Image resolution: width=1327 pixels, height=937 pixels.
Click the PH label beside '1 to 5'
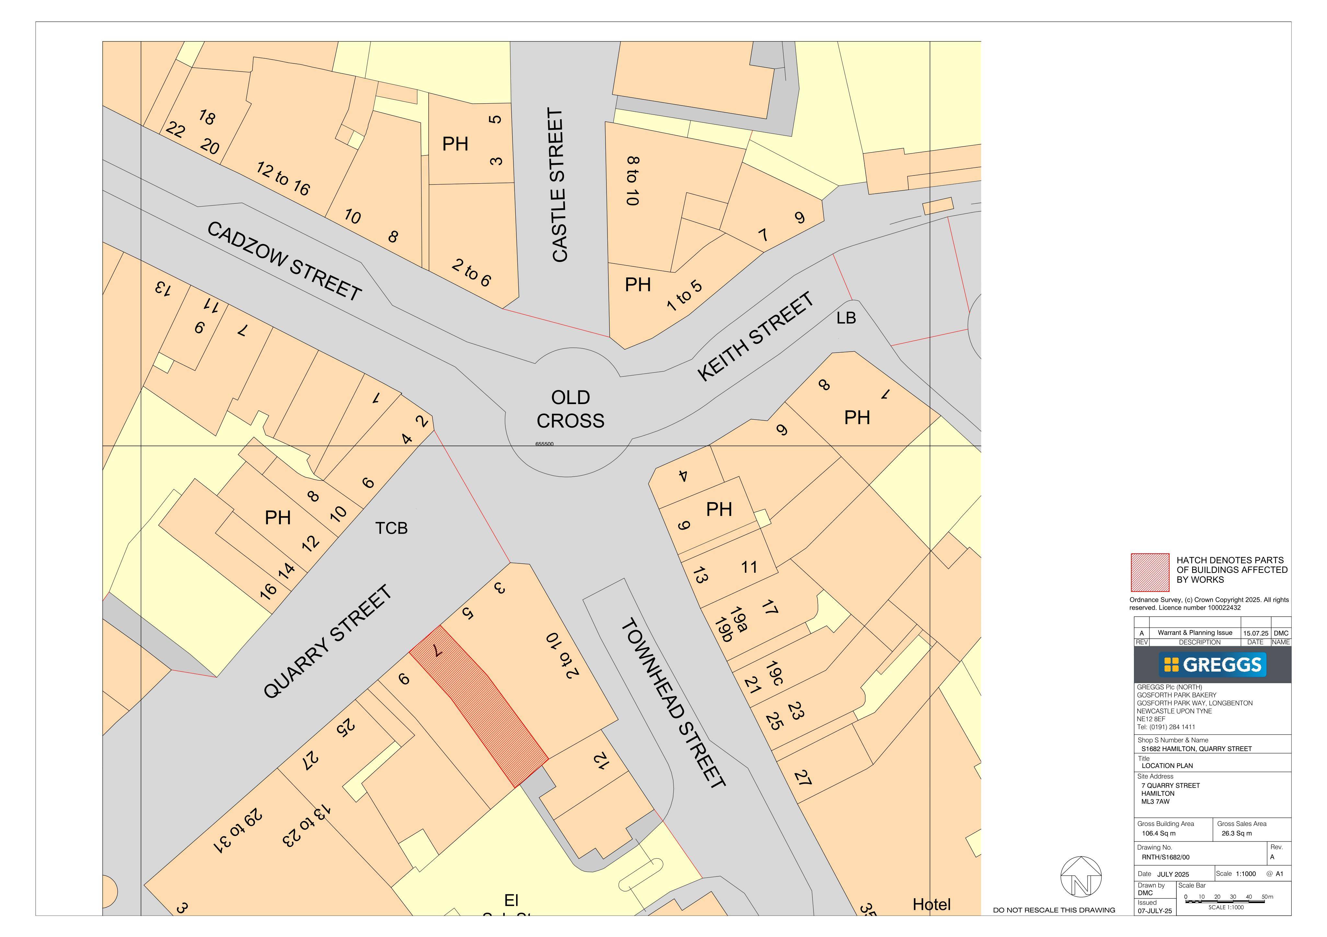coord(638,285)
